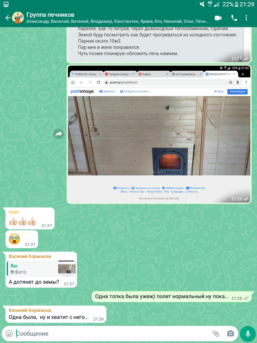Focus the Сообщение input field
This screenshot has height=343, width=257.
tap(111, 334)
